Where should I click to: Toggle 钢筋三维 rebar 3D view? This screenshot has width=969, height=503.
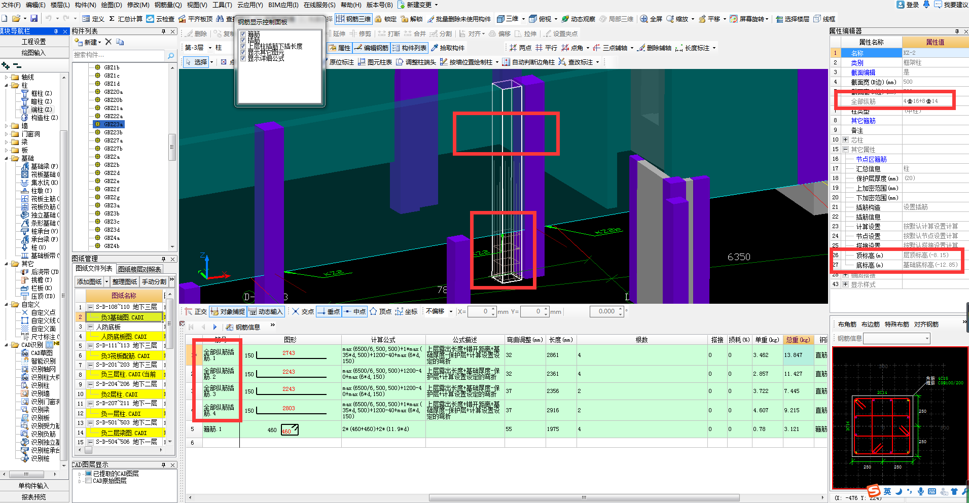(x=353, y=19)
